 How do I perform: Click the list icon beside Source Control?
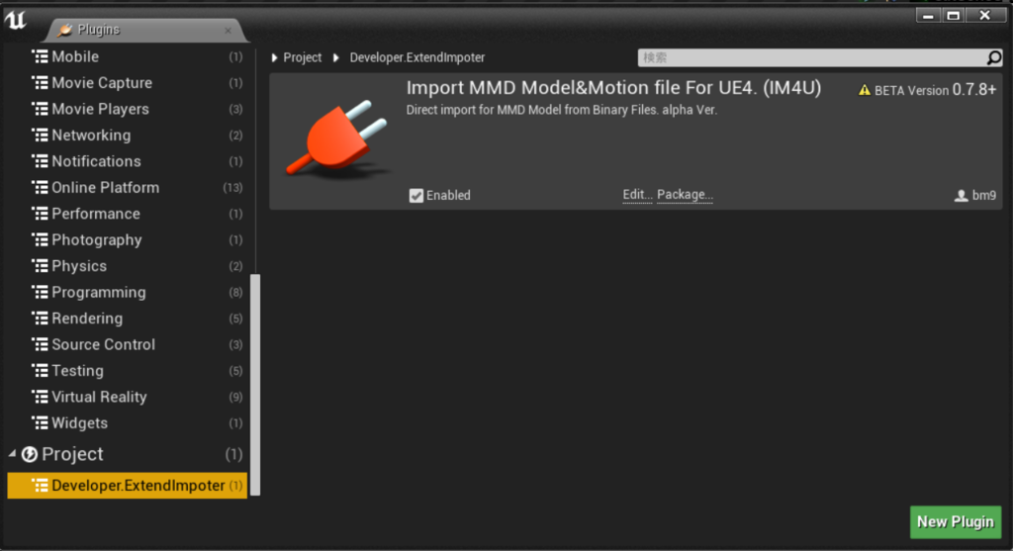click(x=40, y=344)
